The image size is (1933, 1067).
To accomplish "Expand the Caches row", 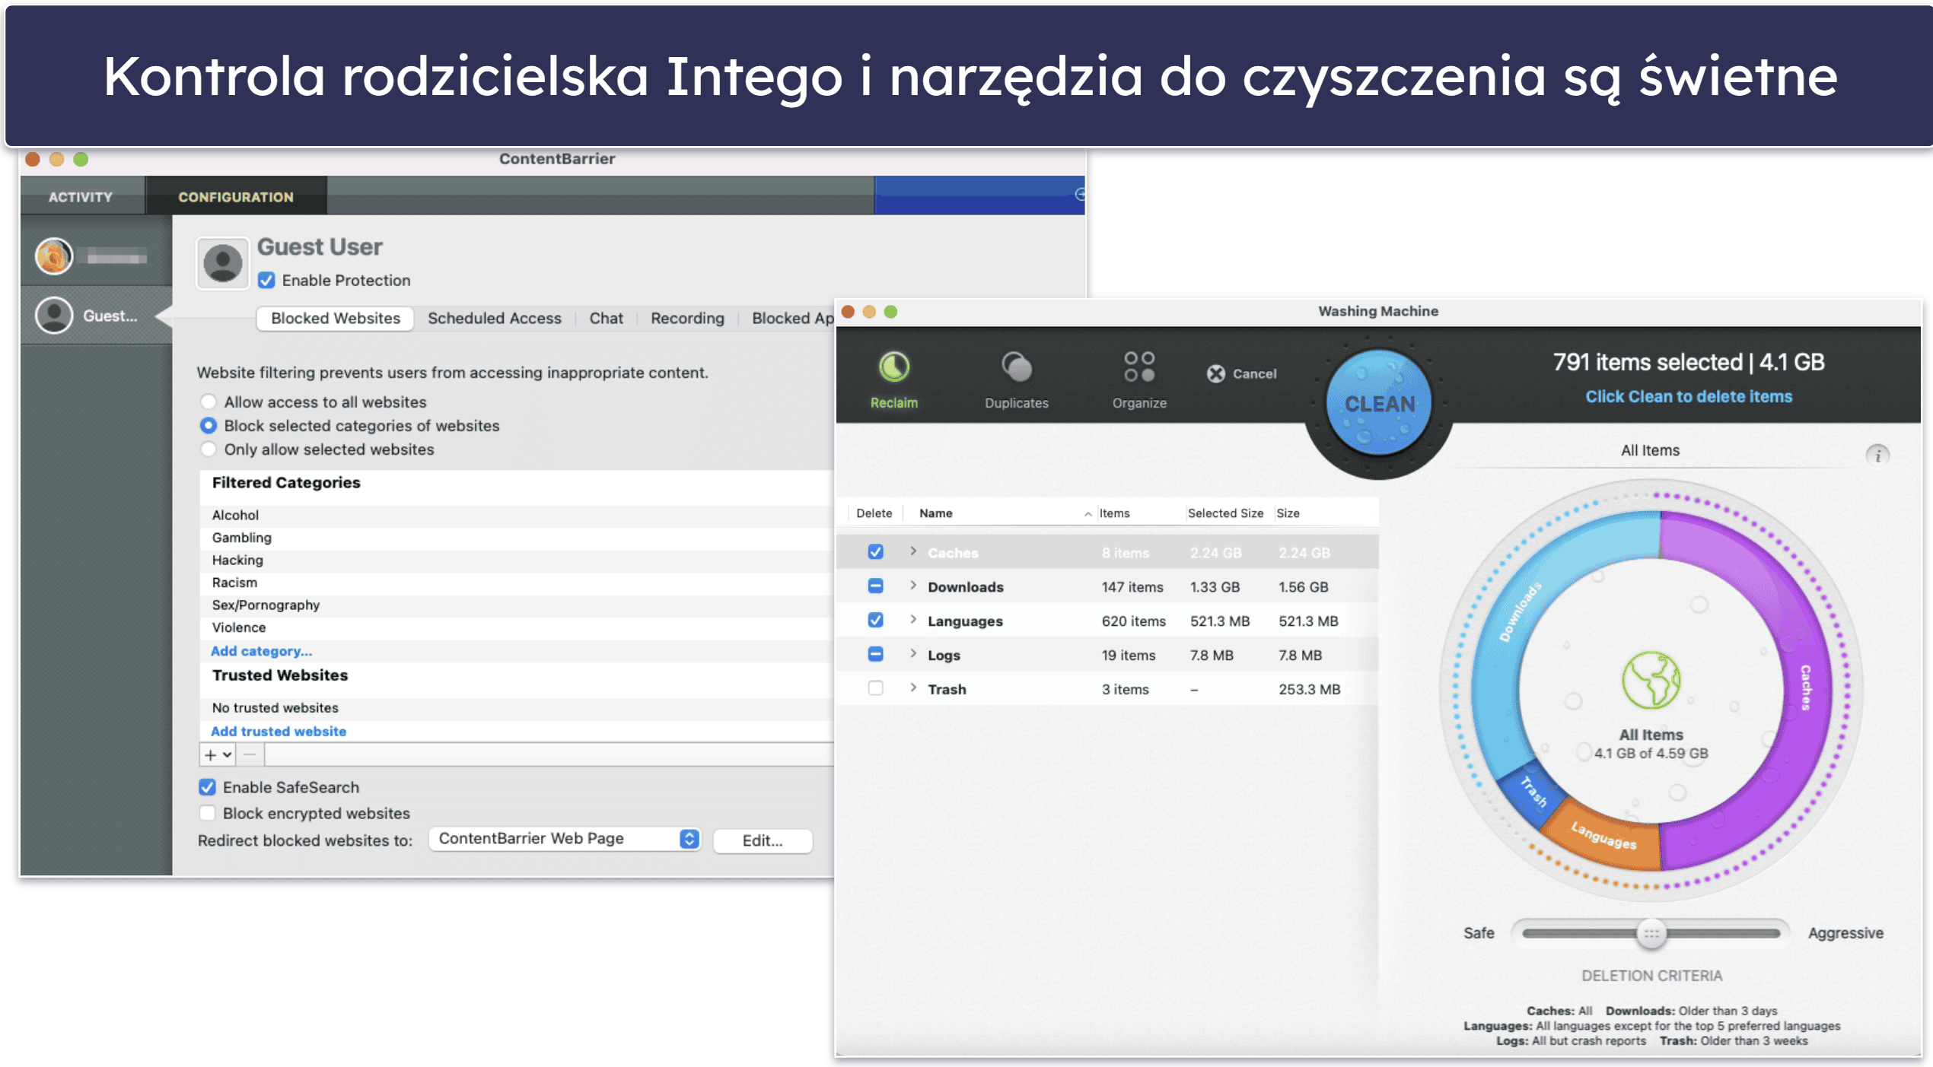I will pyautogui.click(x=912, y=551).
